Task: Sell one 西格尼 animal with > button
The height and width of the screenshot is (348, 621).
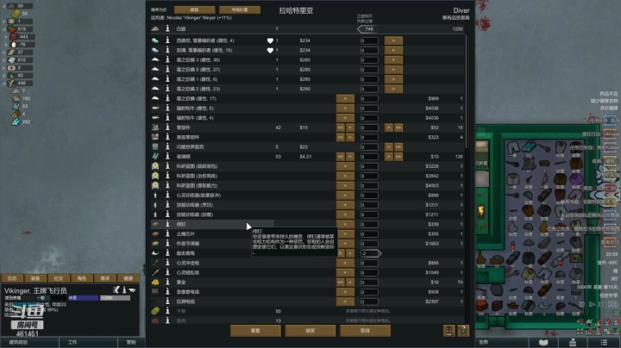Action: tap(393, 40)
